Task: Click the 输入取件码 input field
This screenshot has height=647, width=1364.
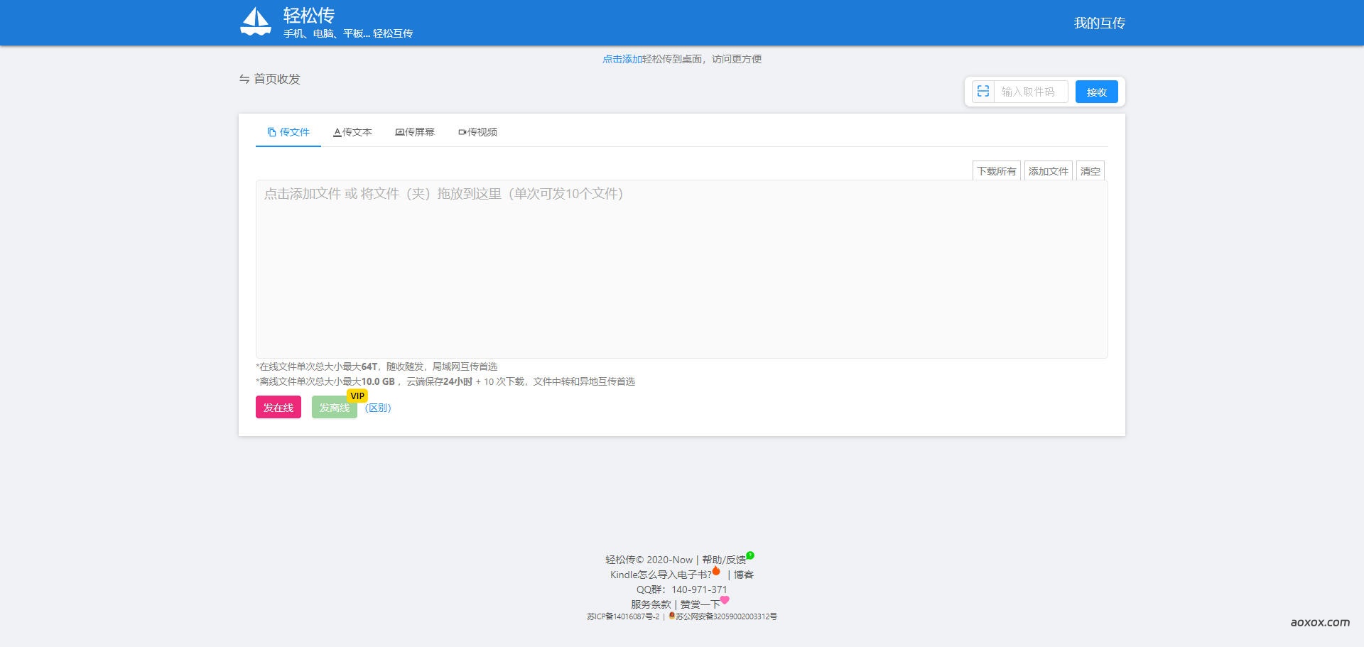Action: click(x=1029, y=92)
